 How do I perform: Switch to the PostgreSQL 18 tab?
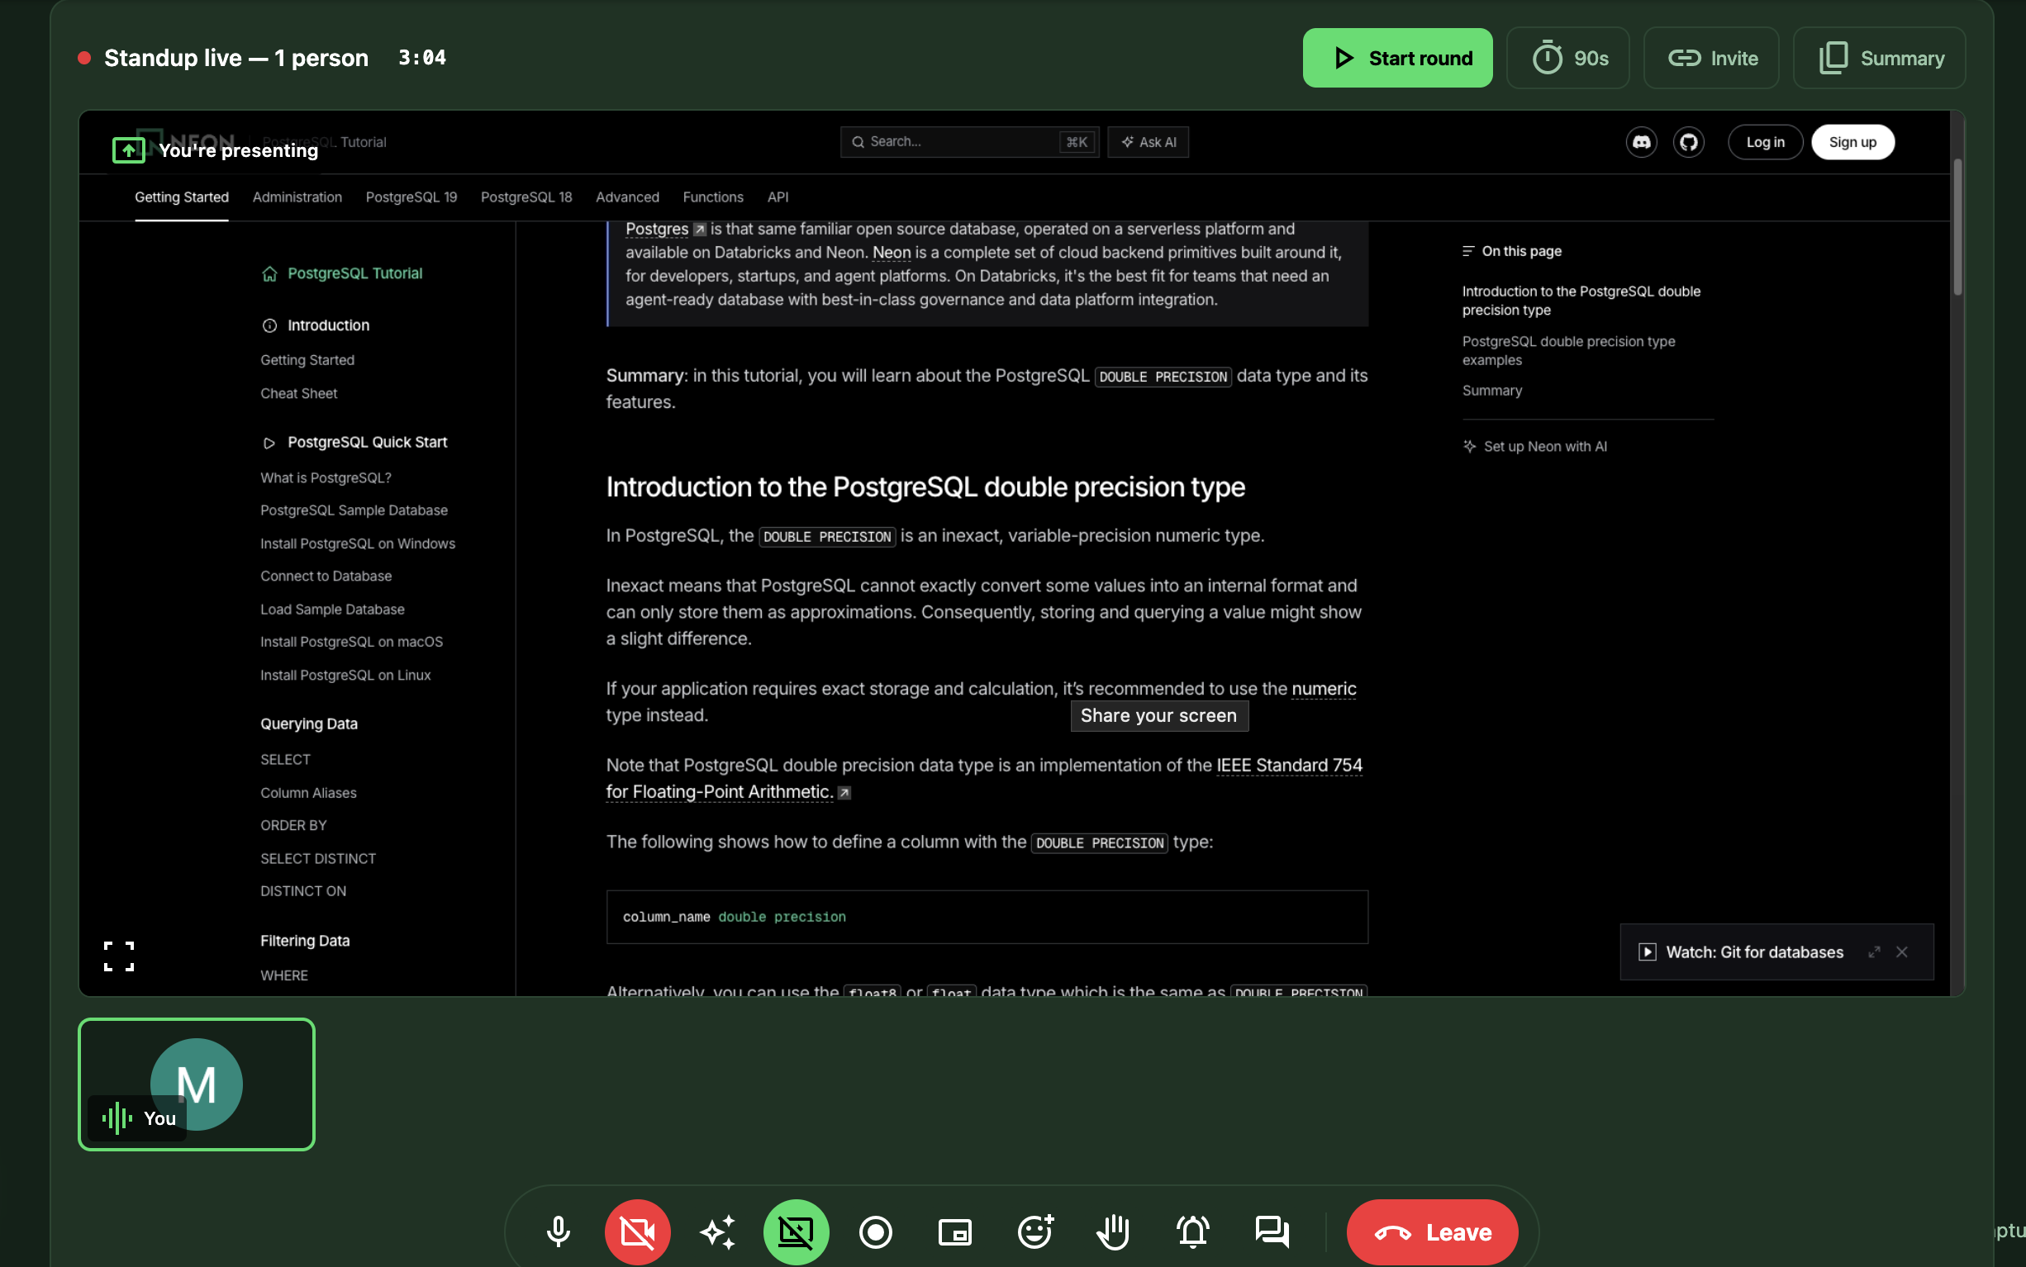526,197
